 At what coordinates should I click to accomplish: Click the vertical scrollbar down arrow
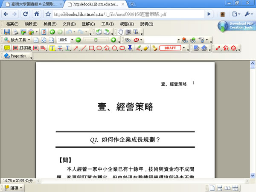pyautogui.click(x=253, y=175)
